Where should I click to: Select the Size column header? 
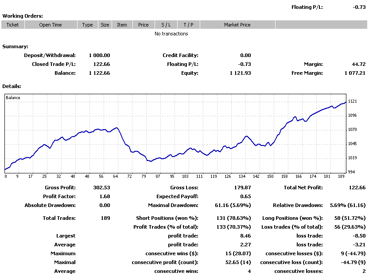(x=105, y=25)
